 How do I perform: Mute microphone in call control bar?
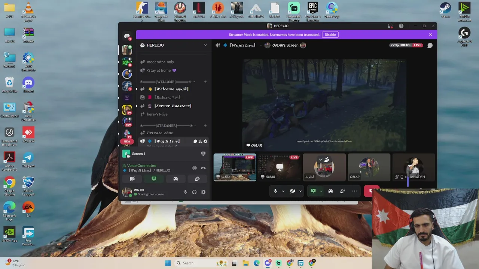pos(275,191)
